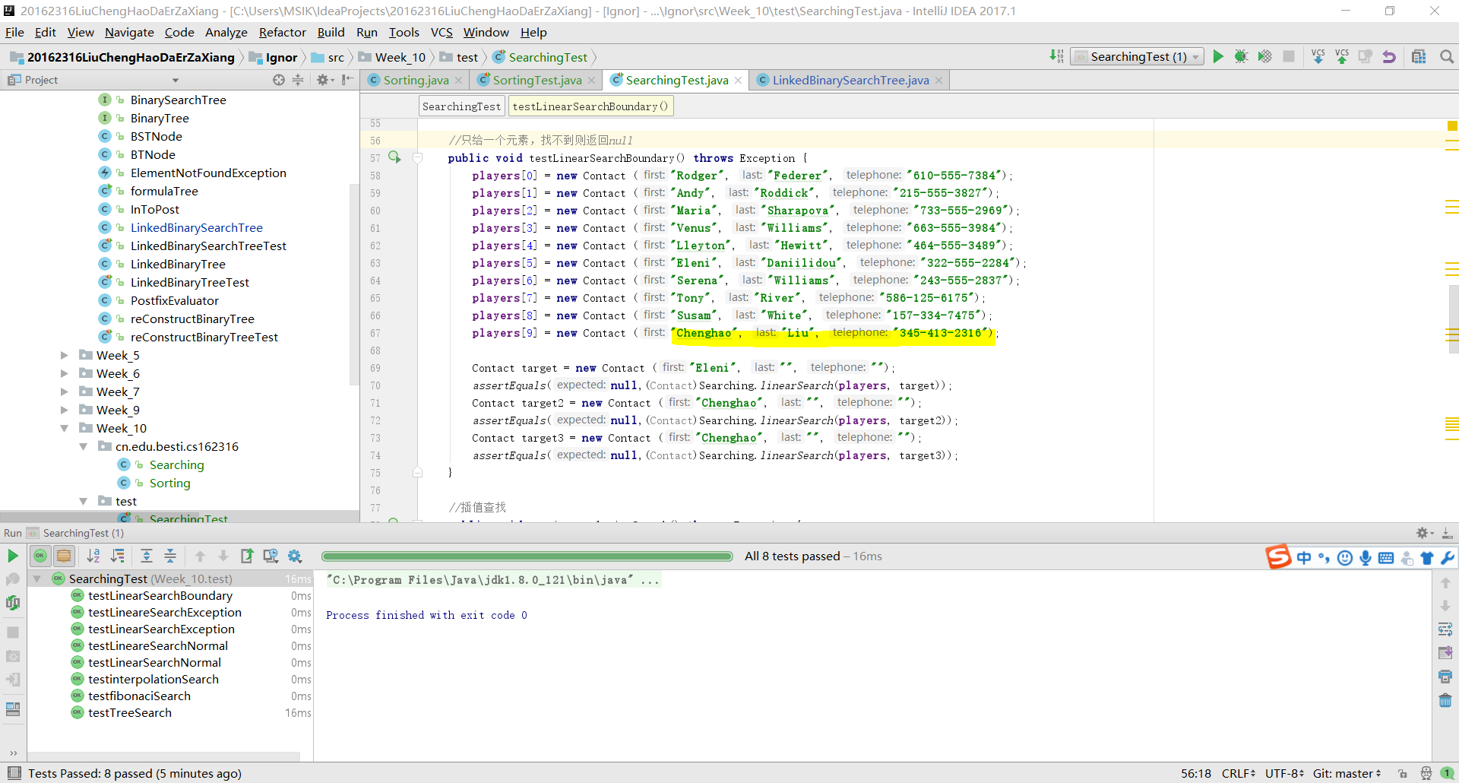
Task: Select testTreeSearch result row
Action: 170,712
